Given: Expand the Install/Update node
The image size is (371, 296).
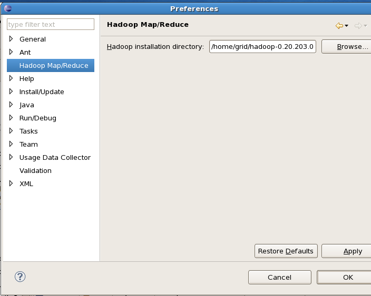Looking at the screenshot, I should [11, 91].
